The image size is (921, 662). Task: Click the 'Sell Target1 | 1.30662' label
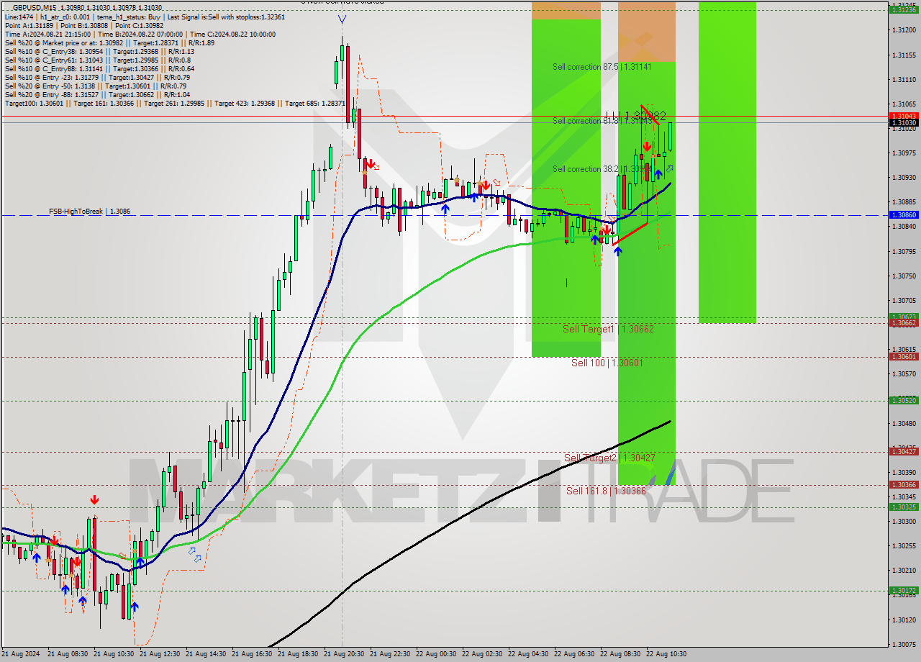coord(608,329)
